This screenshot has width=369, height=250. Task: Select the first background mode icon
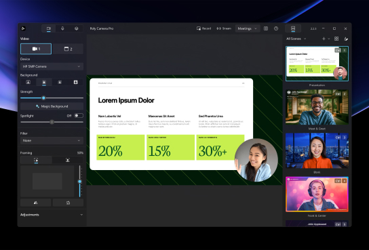[28, 82]
